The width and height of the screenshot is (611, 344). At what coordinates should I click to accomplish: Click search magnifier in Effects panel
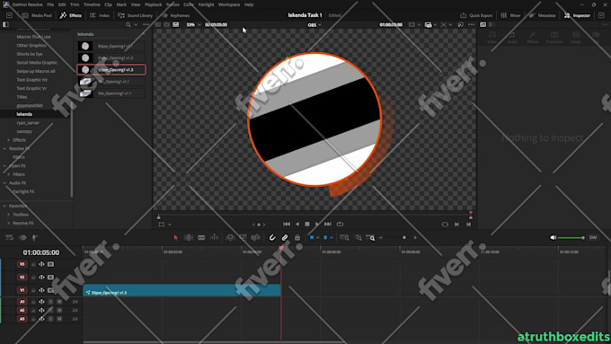128,24
